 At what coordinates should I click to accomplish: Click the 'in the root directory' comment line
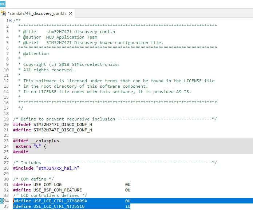pos(83,86)
